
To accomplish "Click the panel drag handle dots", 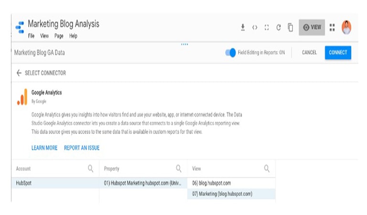I will click(184, 44).
